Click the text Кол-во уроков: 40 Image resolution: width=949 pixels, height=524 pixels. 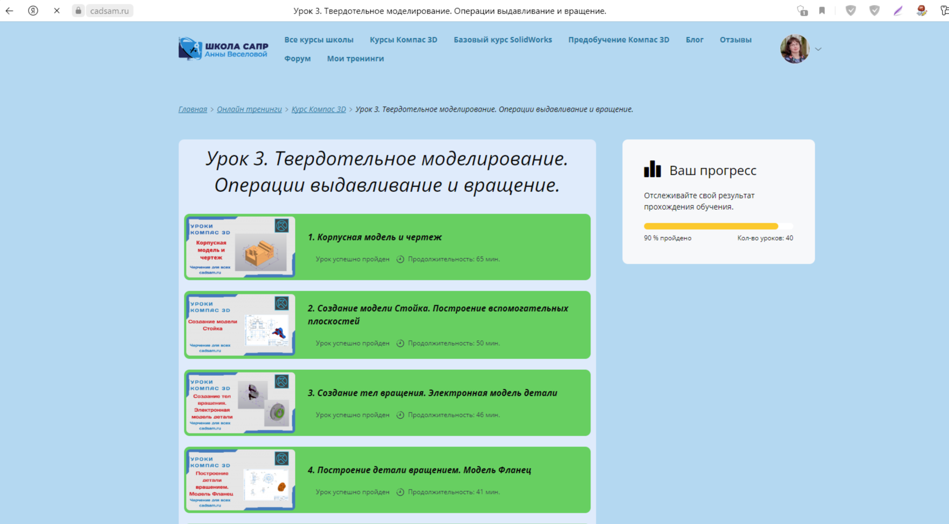765,238
